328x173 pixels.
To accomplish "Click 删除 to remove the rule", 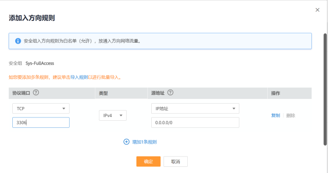I will point(291,115).
